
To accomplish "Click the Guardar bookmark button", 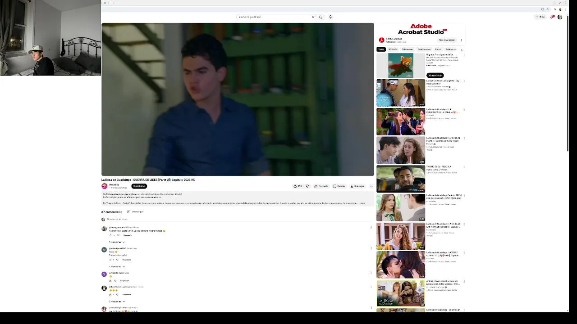I will point(339,186).
